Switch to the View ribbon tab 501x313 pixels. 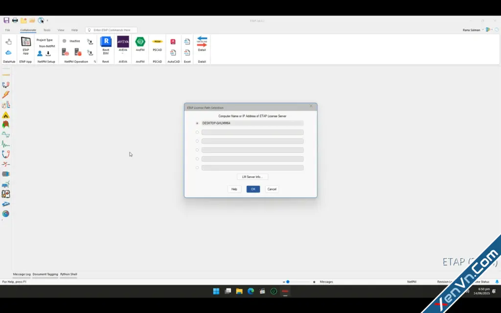[61, 30]
